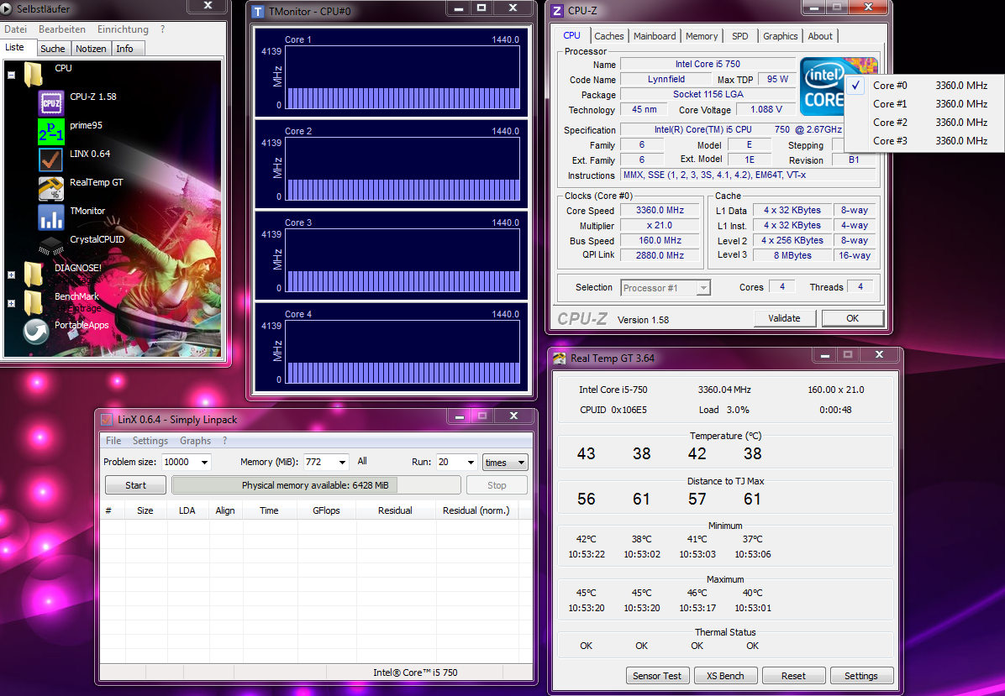The image size is (1005, 696).
Task: Click the Real Temp GT title bar icon
Action: click(560, 358)
